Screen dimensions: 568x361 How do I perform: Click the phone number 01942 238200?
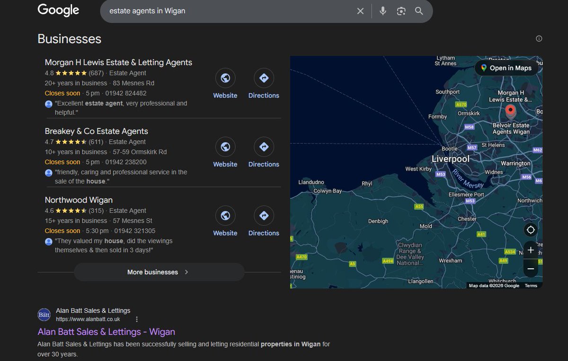tap(125, 162)
